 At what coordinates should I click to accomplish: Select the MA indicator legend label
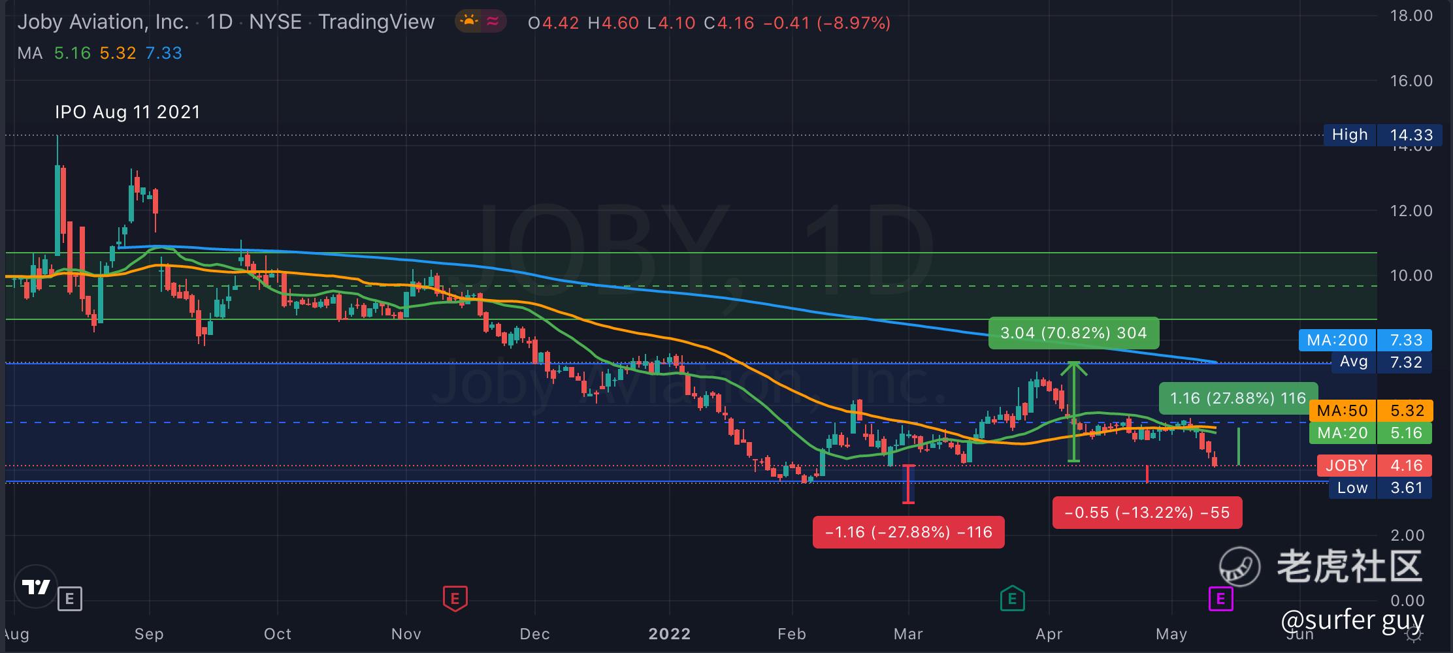[x=30, y=53]
